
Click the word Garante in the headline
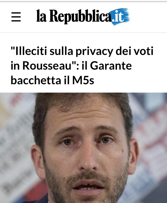(x=111, y=66)
